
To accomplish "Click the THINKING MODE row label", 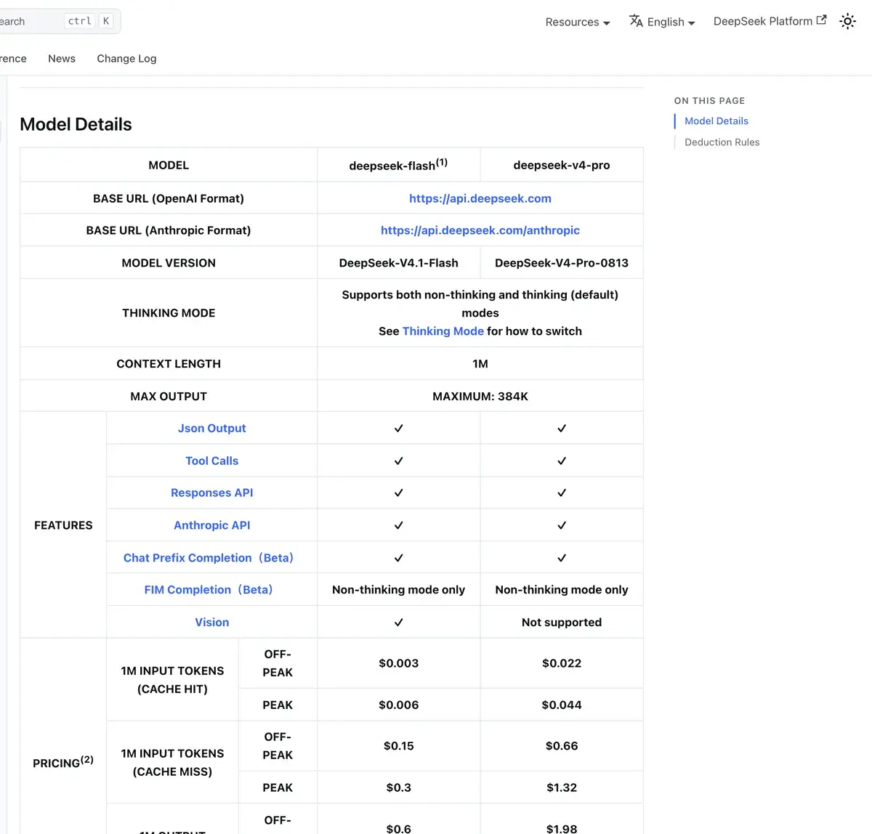I will point(169,313).
